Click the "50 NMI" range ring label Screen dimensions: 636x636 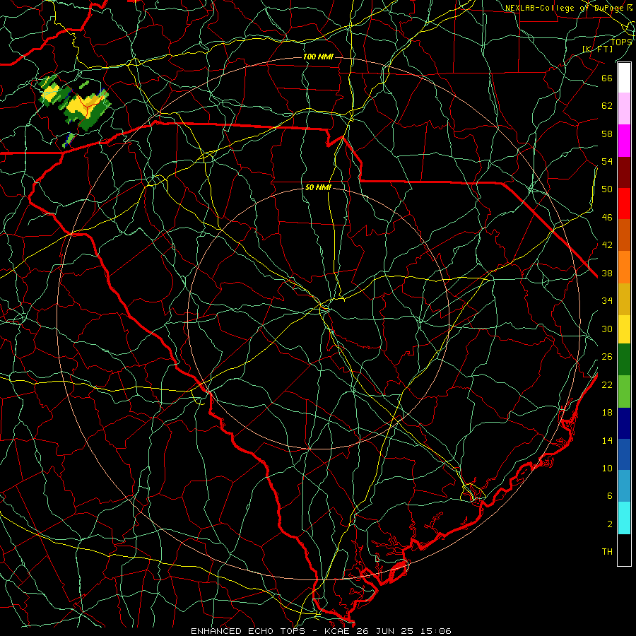point(318,187)
